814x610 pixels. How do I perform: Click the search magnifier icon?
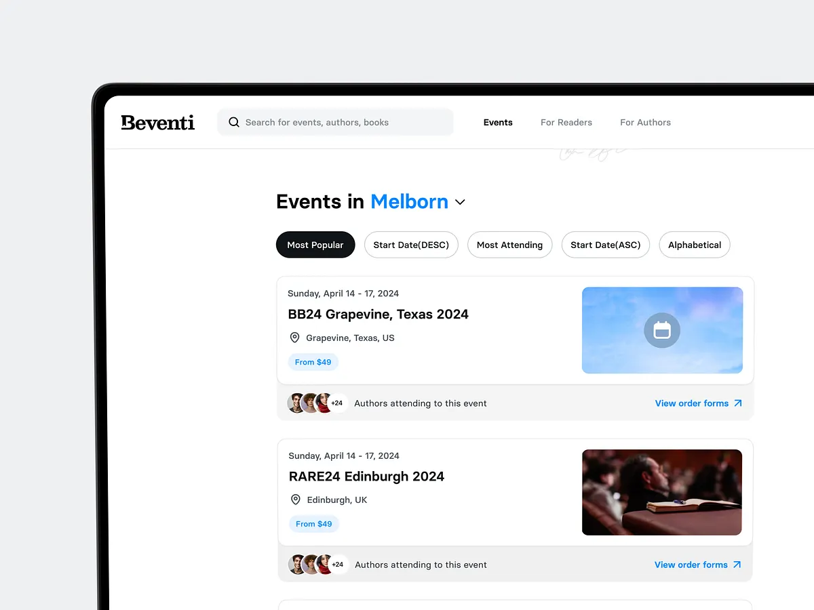(234, 122)
